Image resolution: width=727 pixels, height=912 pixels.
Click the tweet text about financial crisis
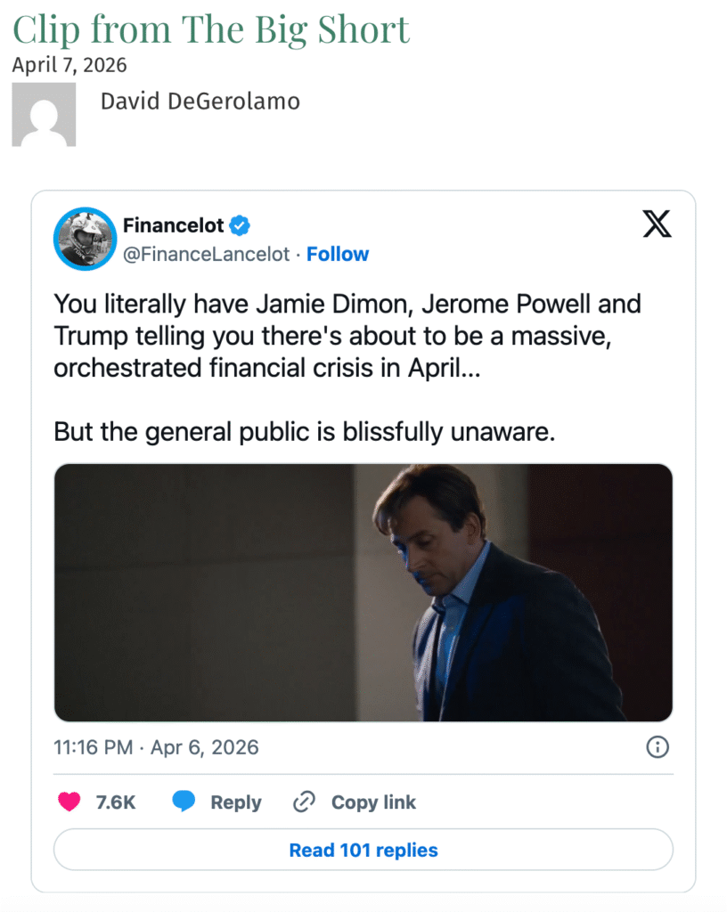347,335
